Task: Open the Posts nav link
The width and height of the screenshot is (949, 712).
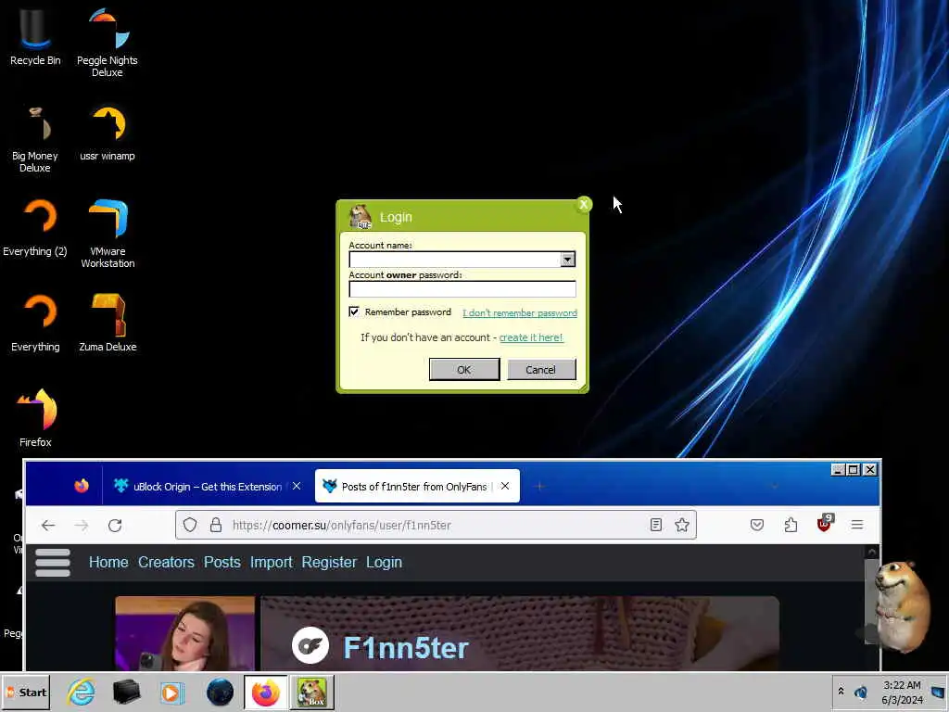Action: [x=222, y=563]
